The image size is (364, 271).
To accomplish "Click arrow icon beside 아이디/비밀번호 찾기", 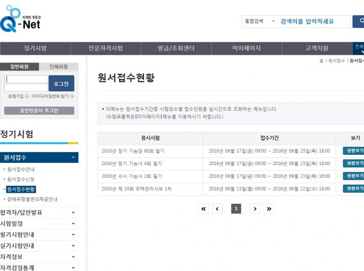I will coord(72,96).
